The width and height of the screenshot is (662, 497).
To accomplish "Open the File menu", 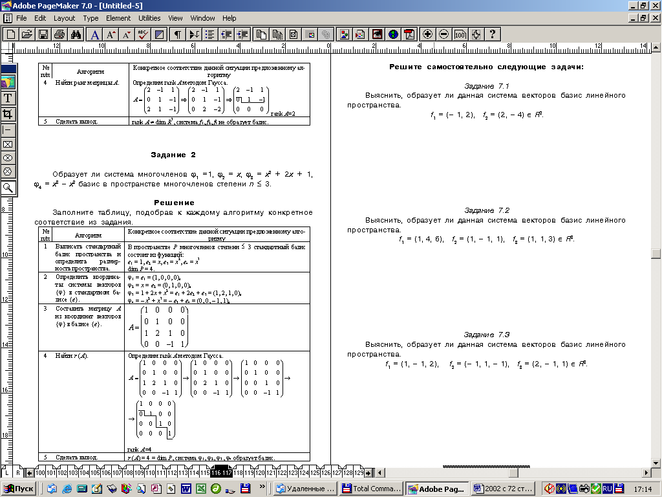I will click(21, 18).
